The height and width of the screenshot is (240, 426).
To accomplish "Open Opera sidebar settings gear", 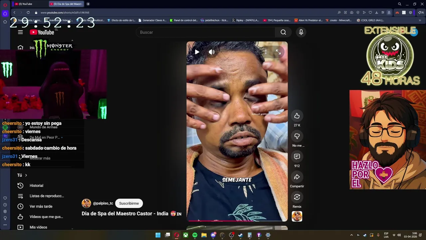I will pyautogui.click(x=5, y=211).
